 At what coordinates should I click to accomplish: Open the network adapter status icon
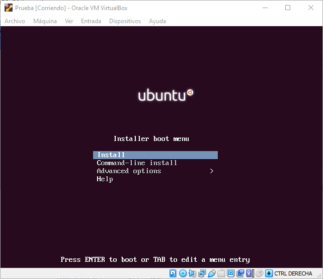click(x=202, y=273)
